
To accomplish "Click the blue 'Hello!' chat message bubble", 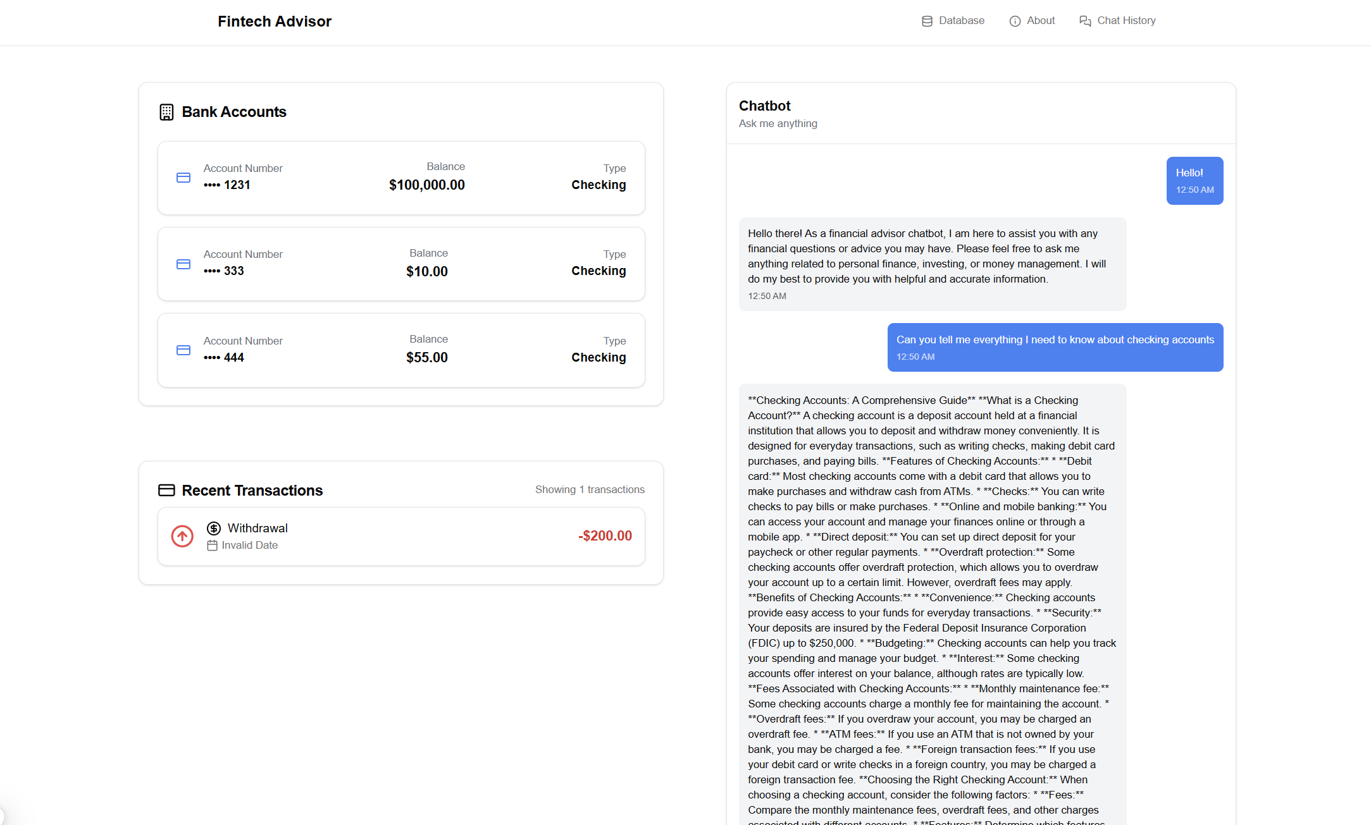I will coord(1194,180).
